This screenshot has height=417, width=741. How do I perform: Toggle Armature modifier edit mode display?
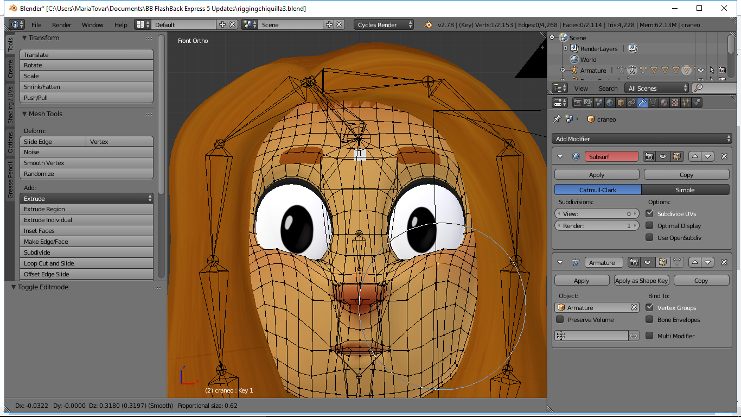662,262
